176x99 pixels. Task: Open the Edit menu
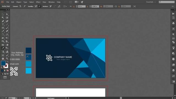(x=13, y=2)
